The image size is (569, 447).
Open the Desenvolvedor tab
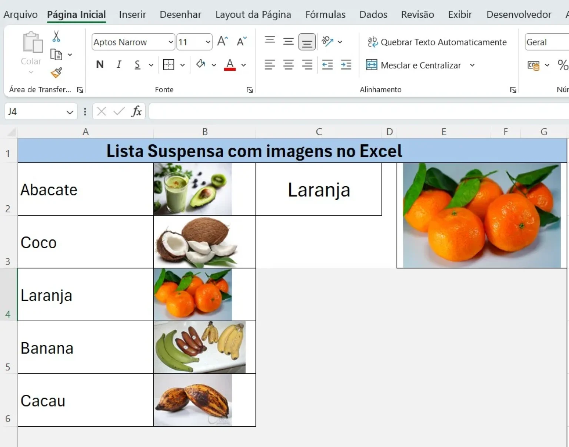tap(519, 14)
